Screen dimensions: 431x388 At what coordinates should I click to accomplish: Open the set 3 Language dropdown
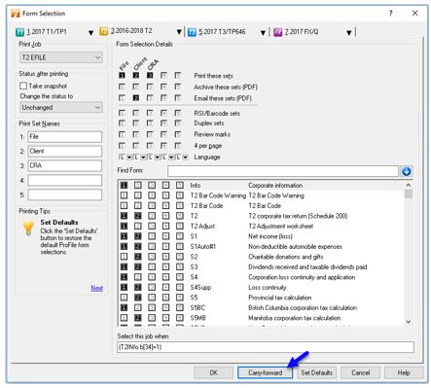point(157,158)
